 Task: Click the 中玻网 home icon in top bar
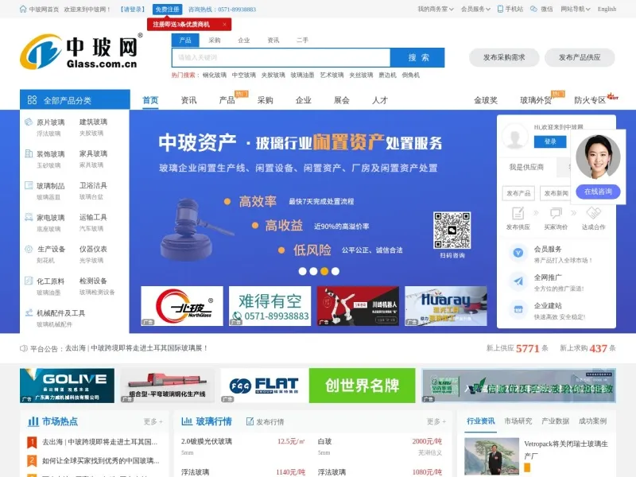tap(23, 9)
